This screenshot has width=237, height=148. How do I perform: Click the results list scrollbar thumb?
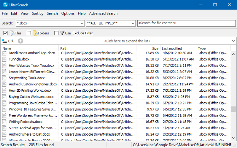pyautogui.click(x=233, y=109)
